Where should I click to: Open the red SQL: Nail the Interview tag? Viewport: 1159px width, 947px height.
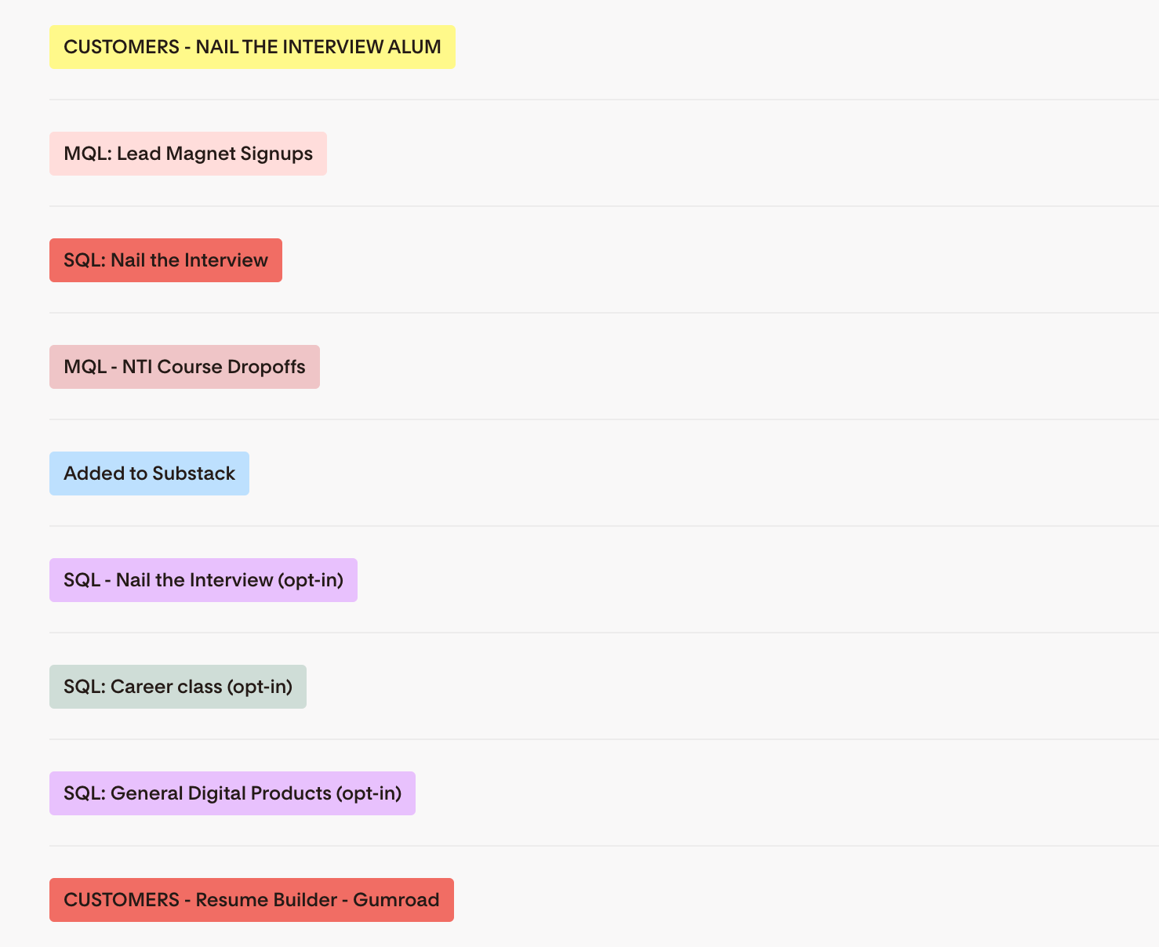click(165, 260)
